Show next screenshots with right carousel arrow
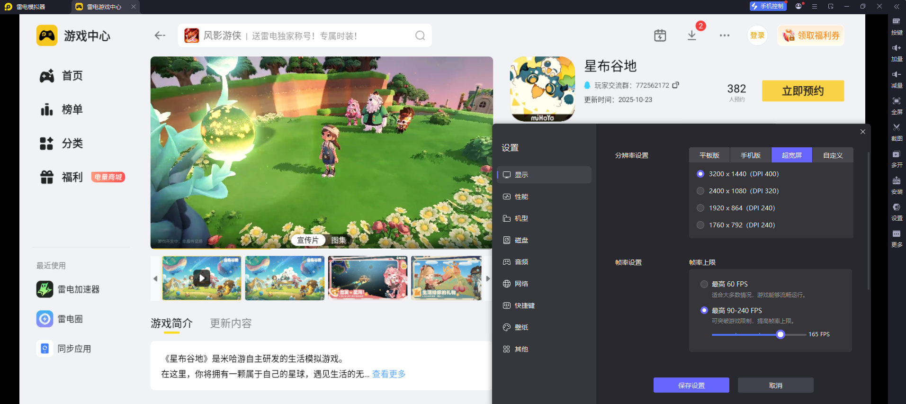The image size is (906, 404). coord(488,278)
